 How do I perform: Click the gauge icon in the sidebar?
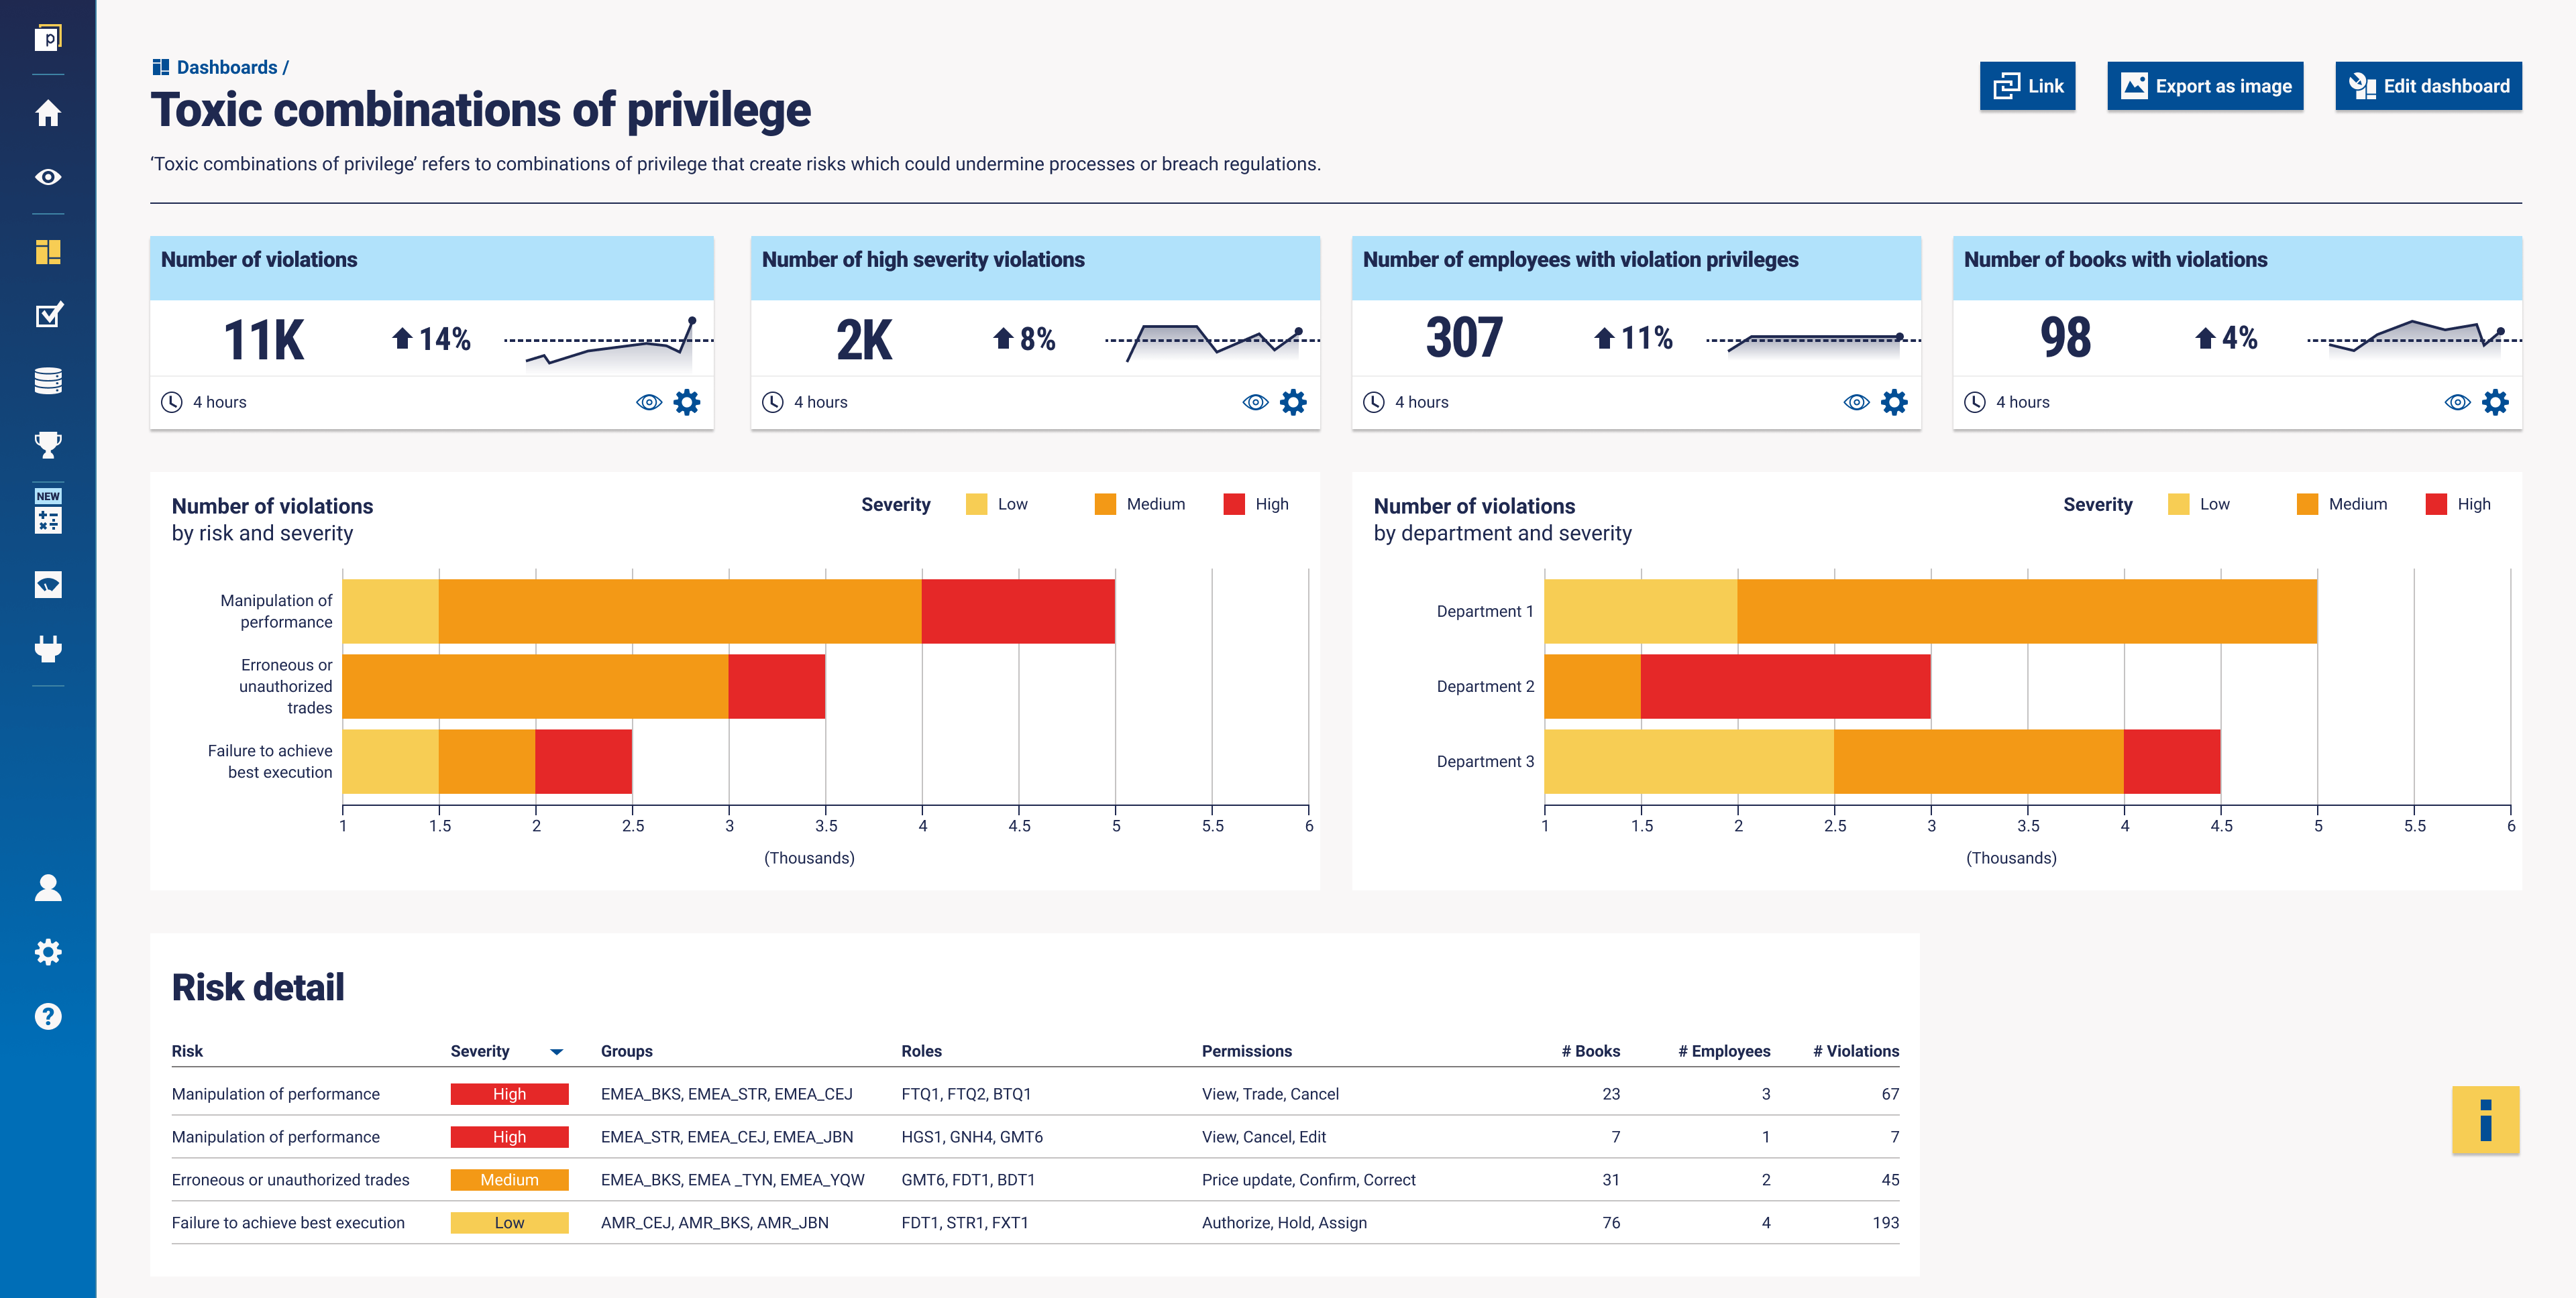tap(48, 585)
